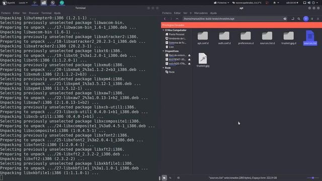
Task: Switch to compact view in the file manager
Action: tap(318, 19)
